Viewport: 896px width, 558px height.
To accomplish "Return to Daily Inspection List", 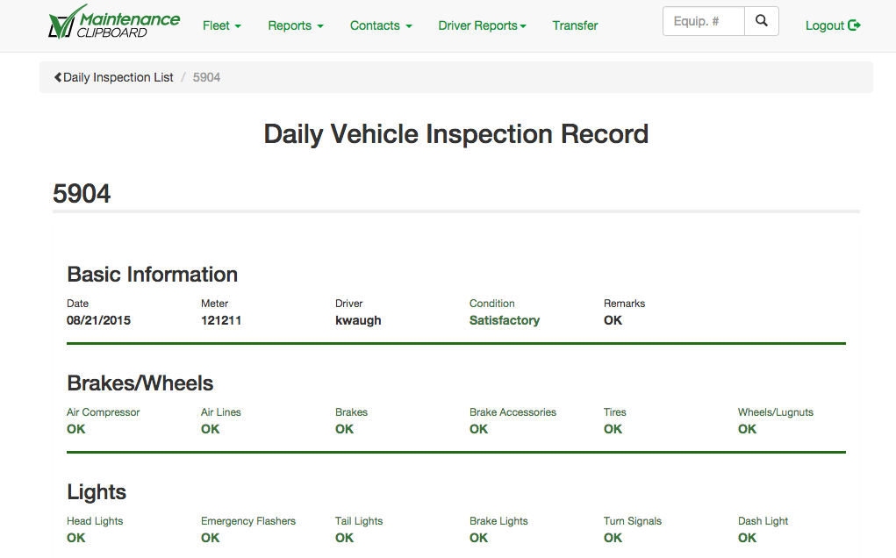I will 118,77.
